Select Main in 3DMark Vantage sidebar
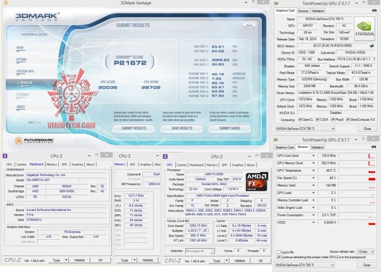 pyautogui.click(x=20, y=48)
